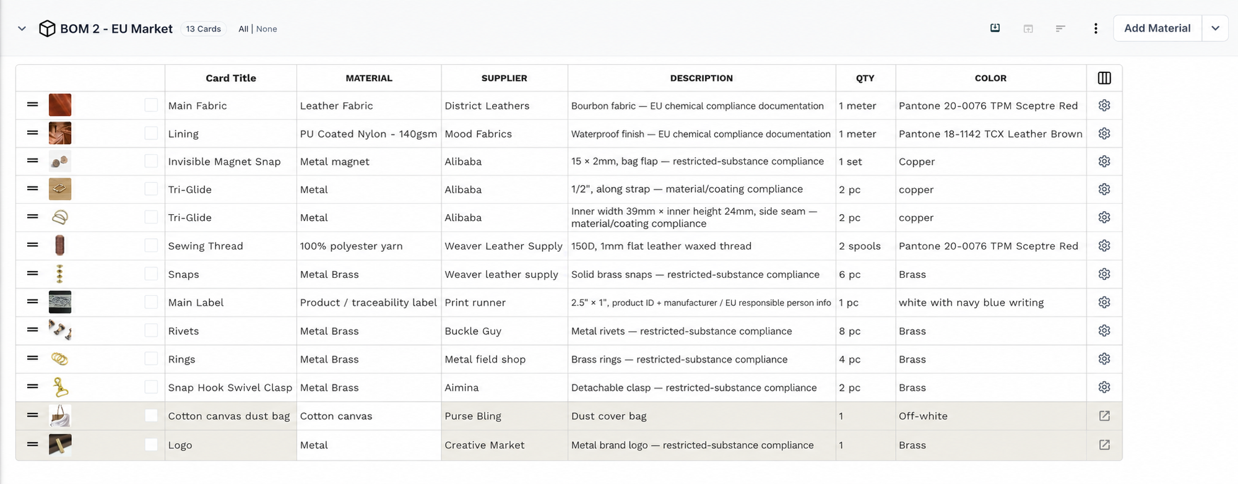The image size is (1238, 484).
Task: Grab drag handle of Main Fabric row
Action: coord(33,105)
